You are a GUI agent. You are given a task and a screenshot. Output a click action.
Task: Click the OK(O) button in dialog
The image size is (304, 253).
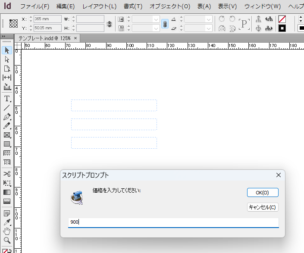263,193
